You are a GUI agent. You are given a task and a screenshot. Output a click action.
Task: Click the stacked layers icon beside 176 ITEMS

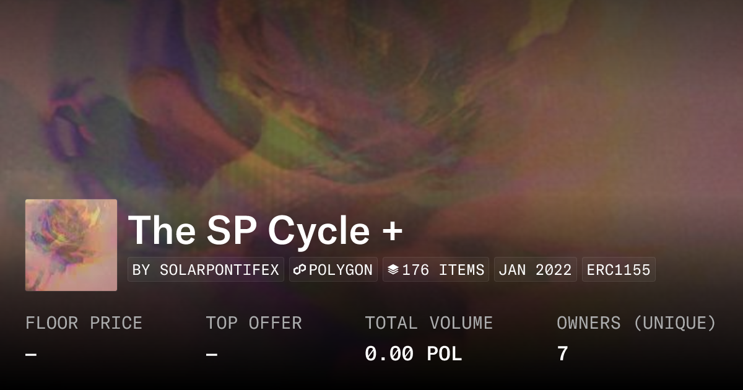point(393,270)
